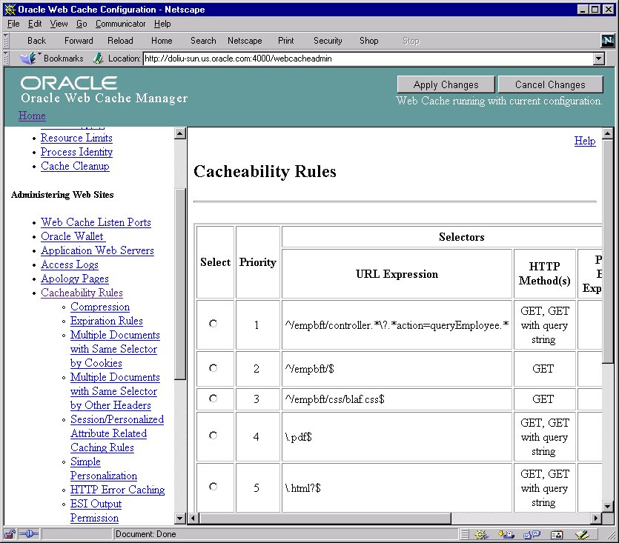Open the Resource Limits link

coord(76,138)
